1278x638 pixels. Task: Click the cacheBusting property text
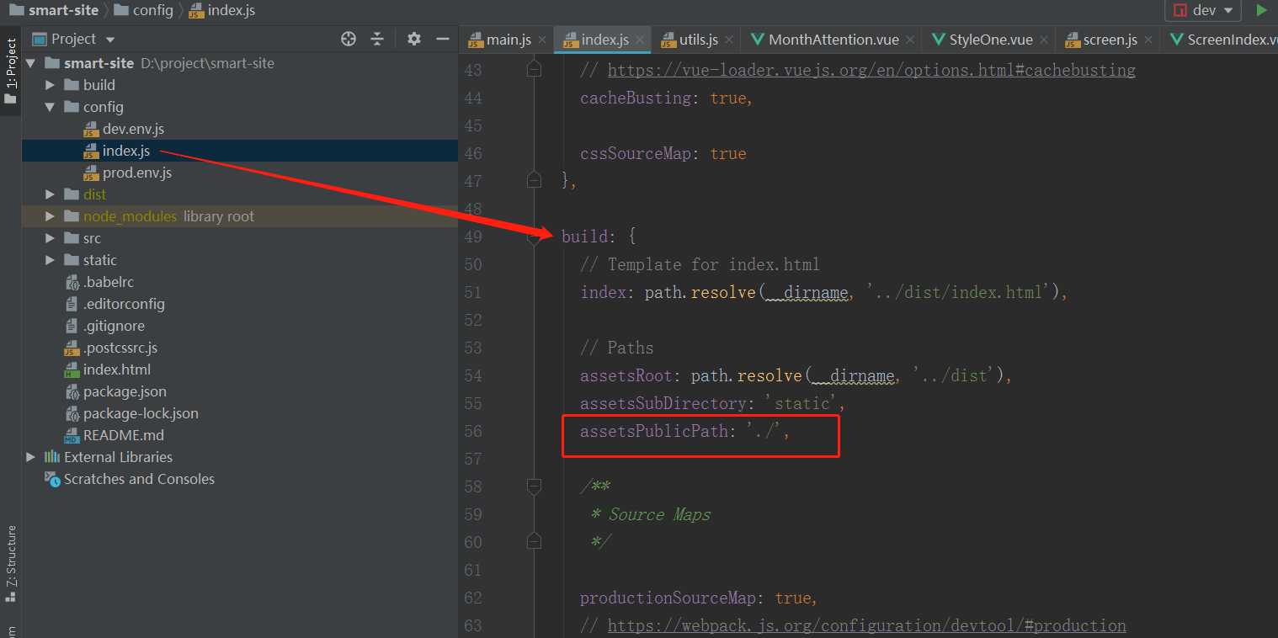[x=636, y=98]
